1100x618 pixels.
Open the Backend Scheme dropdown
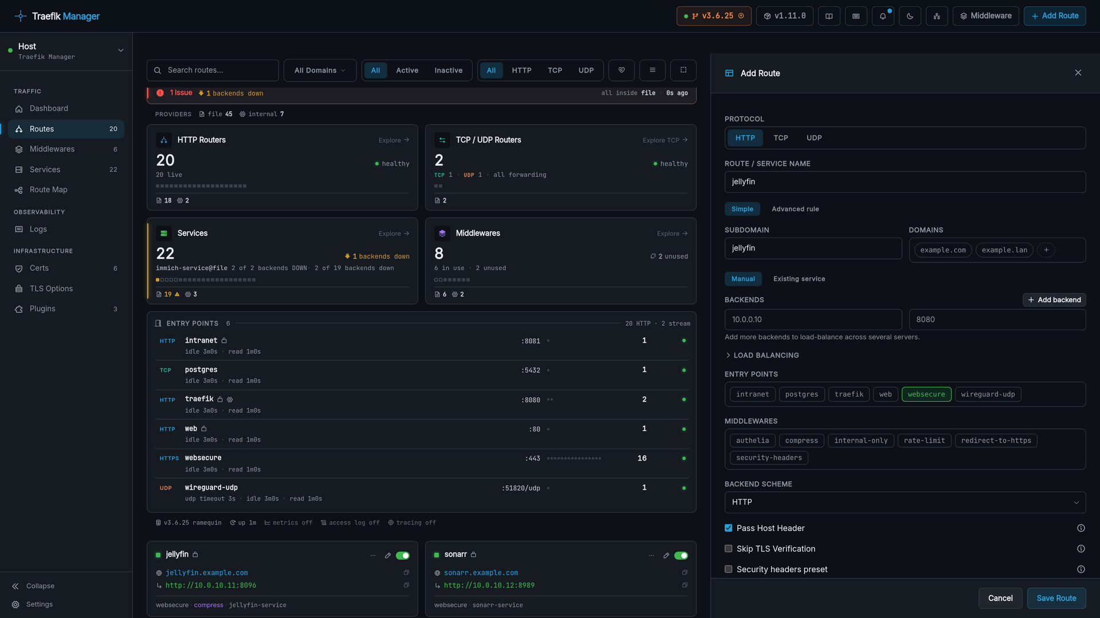click(905, 502)
